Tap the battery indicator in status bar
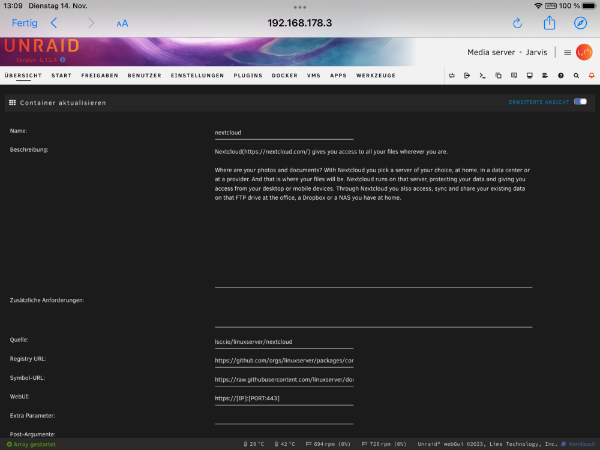The height and width of the screenshot is (450, 600). coord(589,6)
